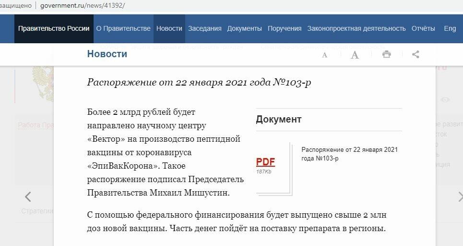Go to Документы section
Screen dimensions: 463x246
tap(245, 29)
